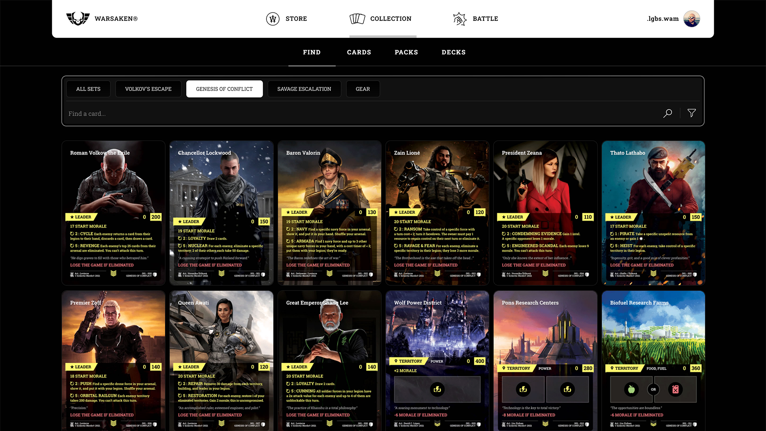Click the GENESIS OF CONFLICT button
Screen dimensions: 766x431
click(x=224, y=89)
